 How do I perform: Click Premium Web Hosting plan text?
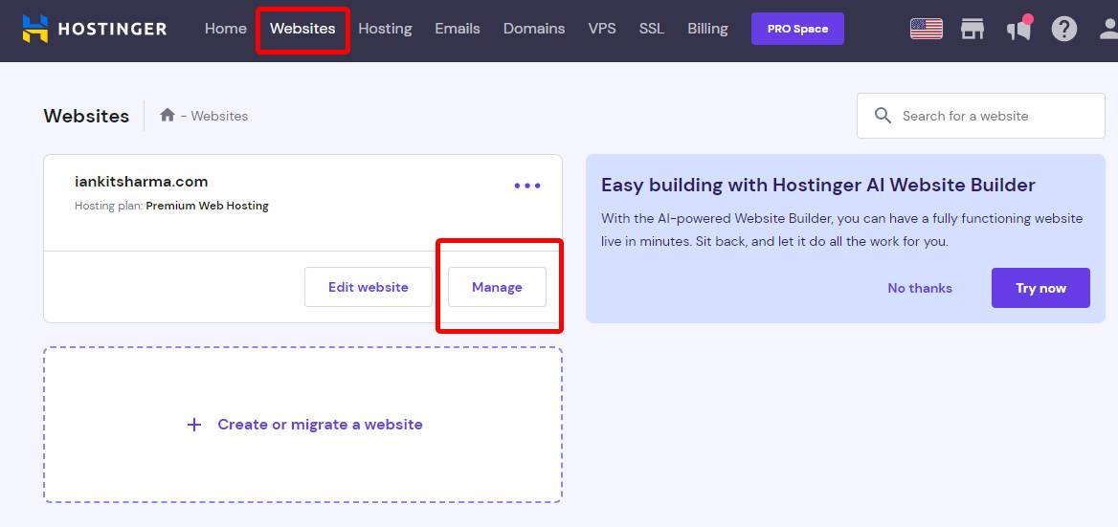pos(208,206)
